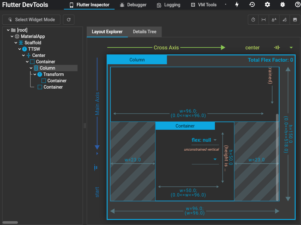The height and width of the screenshot is (225, 301).
Task: Switch to the Details Tree tab
Action: tap(145, 32)
